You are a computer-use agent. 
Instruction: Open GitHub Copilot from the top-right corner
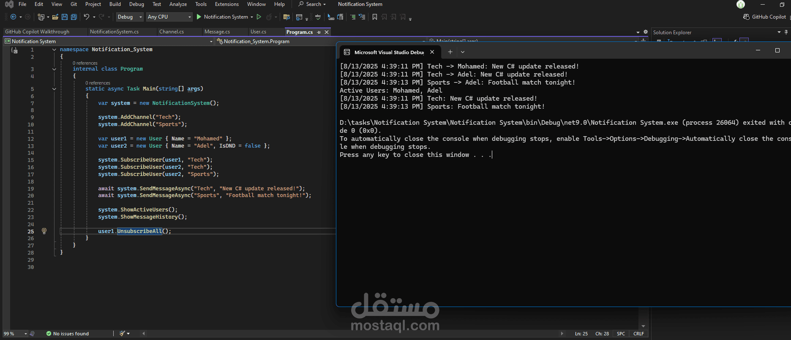[x=765, y=17]
